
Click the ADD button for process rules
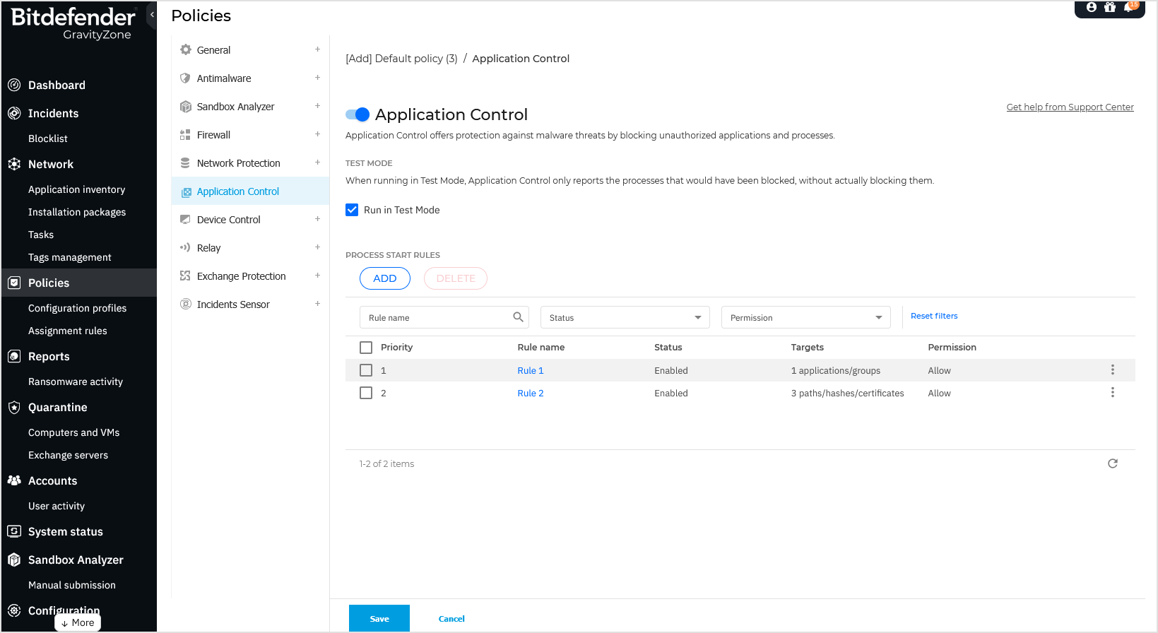tap(385, 278)
